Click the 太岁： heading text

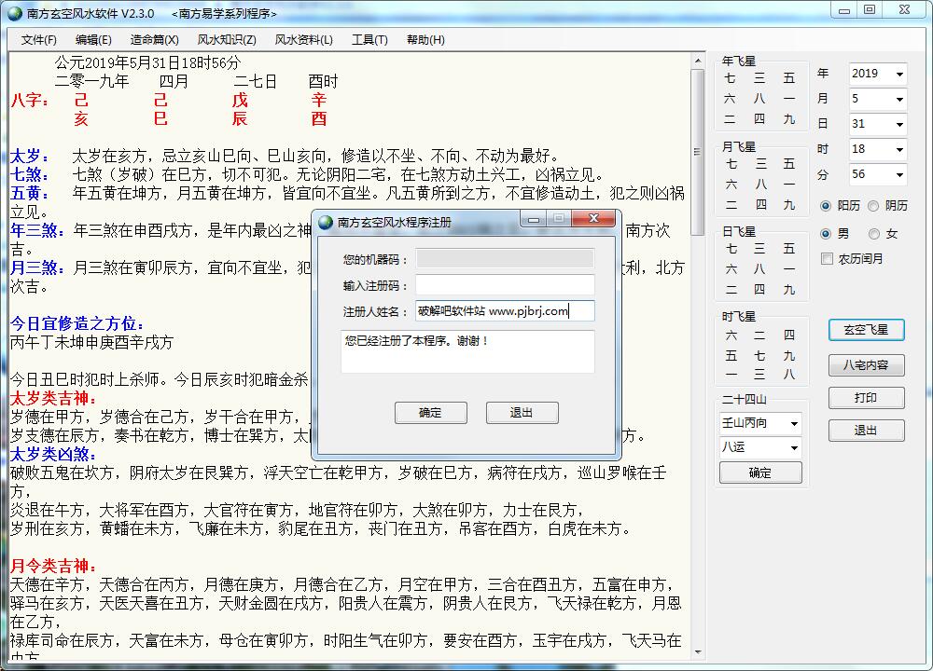pos(30,157)
